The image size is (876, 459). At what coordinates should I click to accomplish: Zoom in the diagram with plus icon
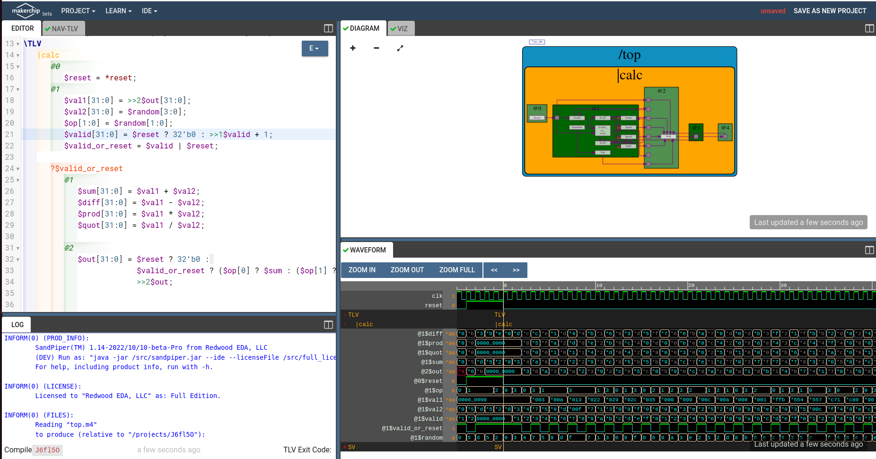coord(353,48)
